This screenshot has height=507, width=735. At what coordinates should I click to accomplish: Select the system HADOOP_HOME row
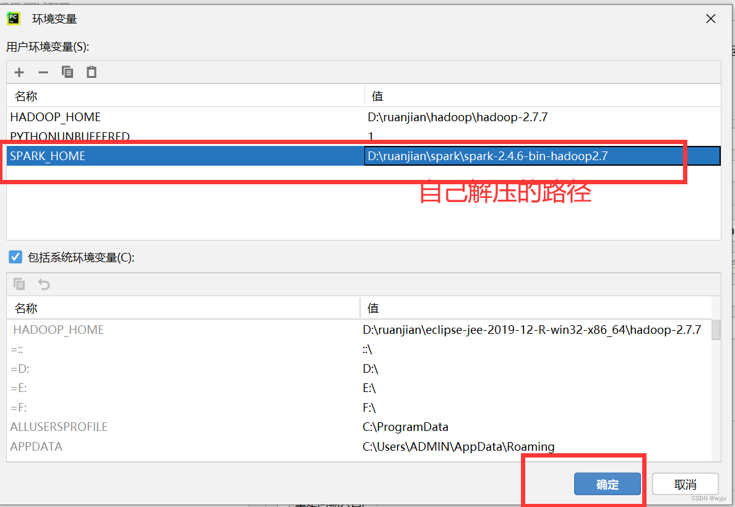359,330
